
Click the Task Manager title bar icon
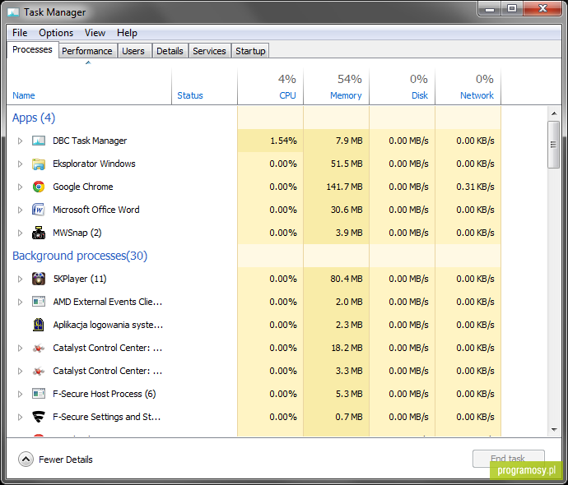coord(13,12)
